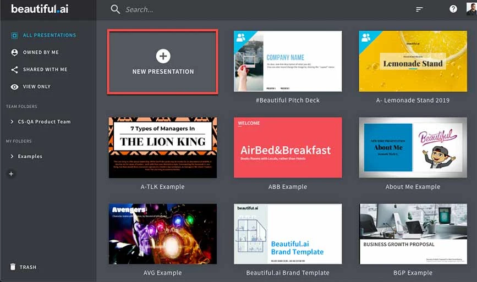Screen dimensions: 477x282
Task: Create a New Presentation
Action: [163, 61]
